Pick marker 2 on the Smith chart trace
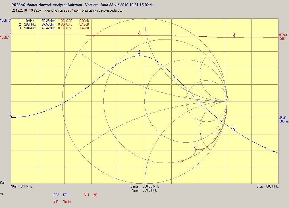 219,131
